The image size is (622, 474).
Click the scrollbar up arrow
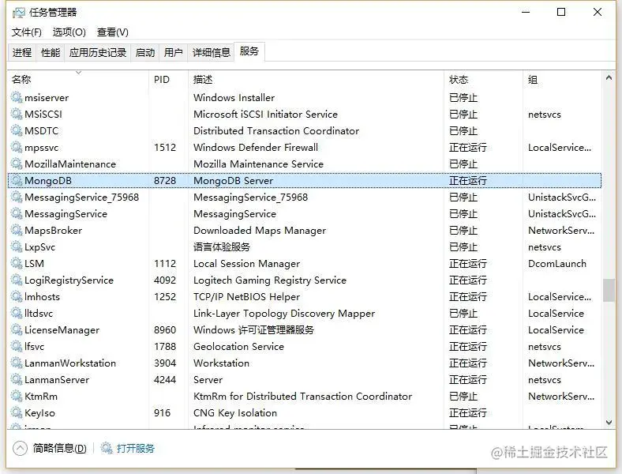609,77
